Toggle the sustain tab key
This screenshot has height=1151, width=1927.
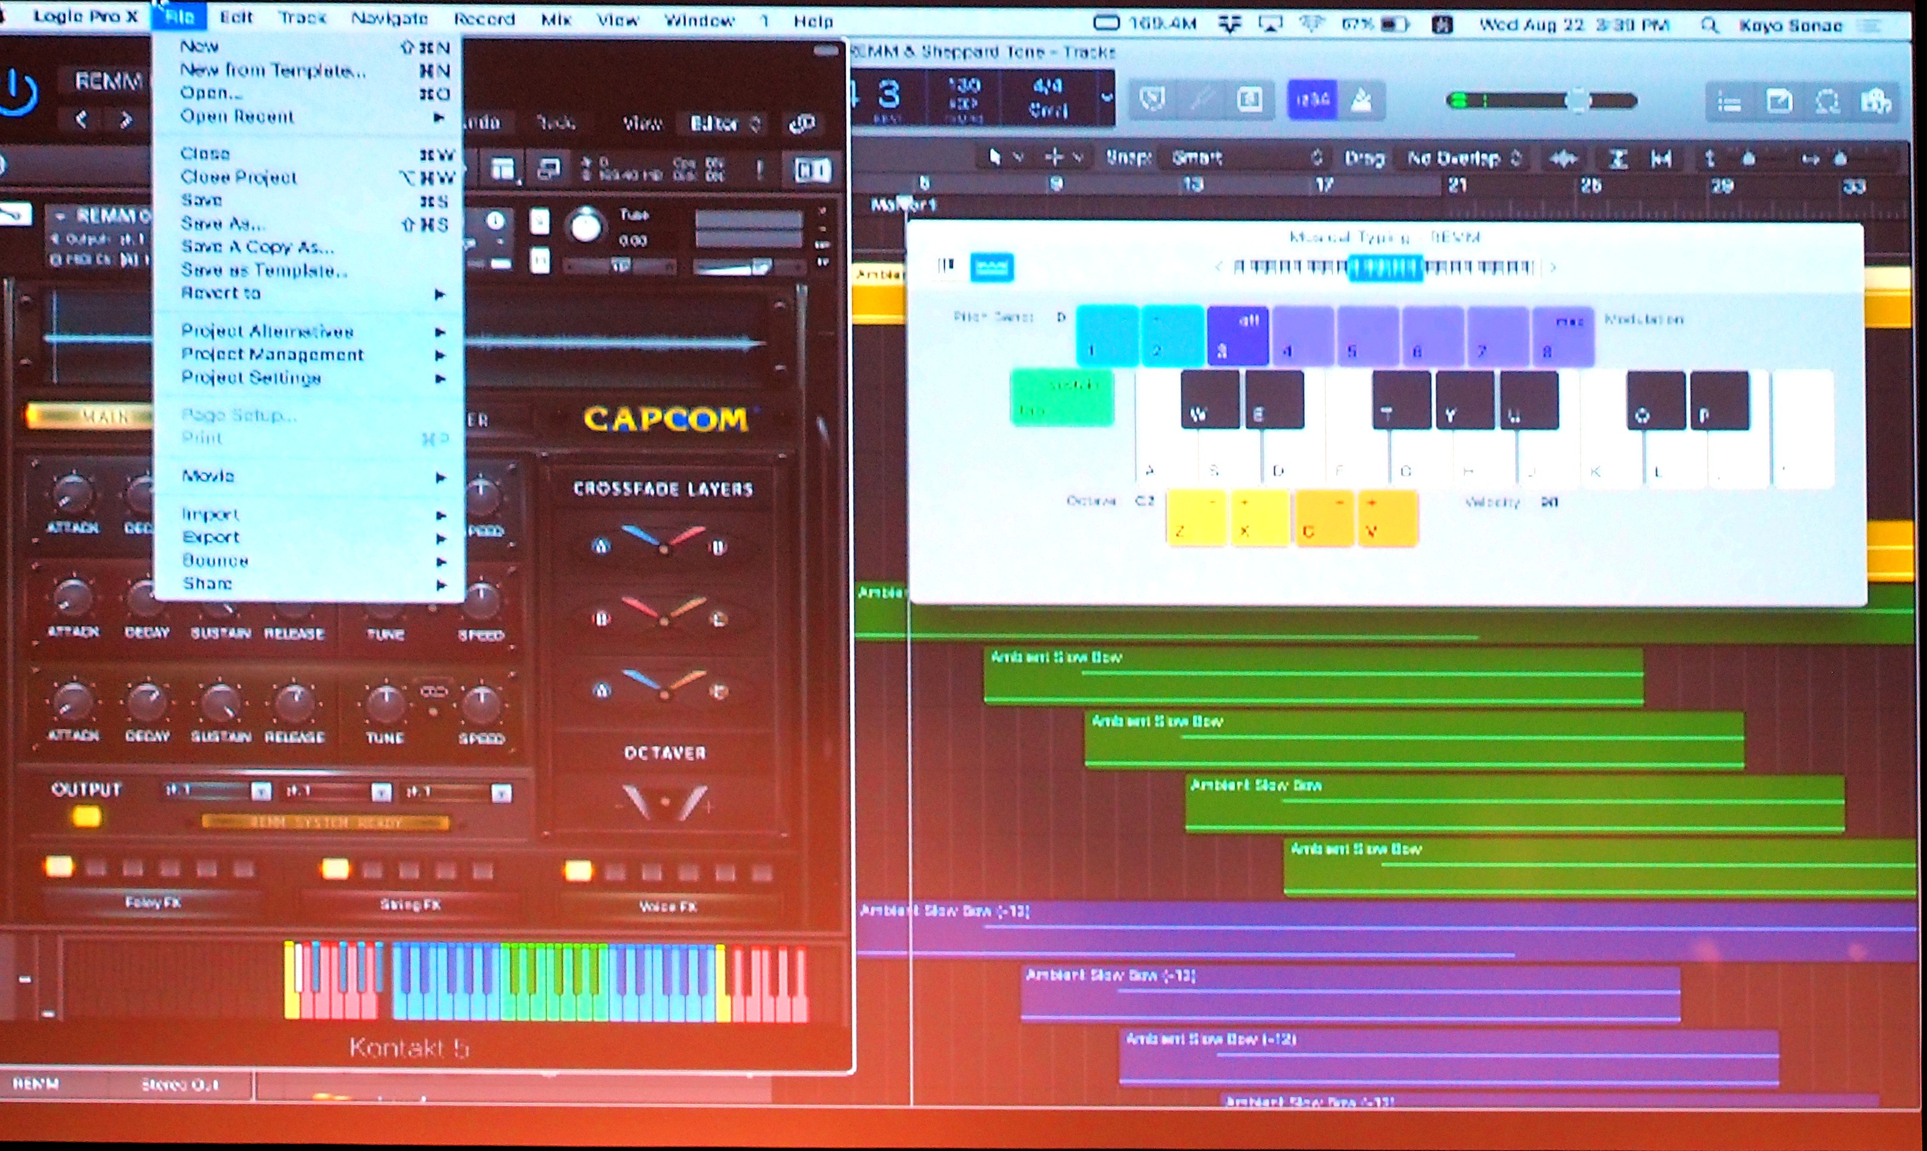pos(1061,397)
